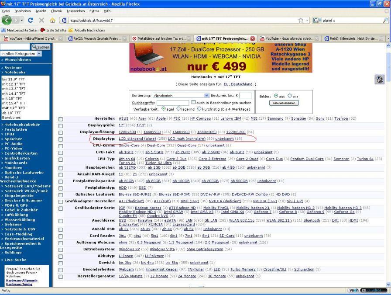Click the Deutschland link
Viewport: 391px width, 295px height.
[242, 84]
